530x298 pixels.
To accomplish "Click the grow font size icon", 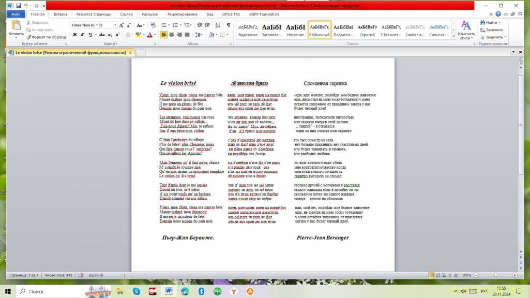I will [x=122, y=25].
